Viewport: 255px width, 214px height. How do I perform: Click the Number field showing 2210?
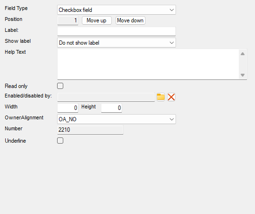[90, 130]
